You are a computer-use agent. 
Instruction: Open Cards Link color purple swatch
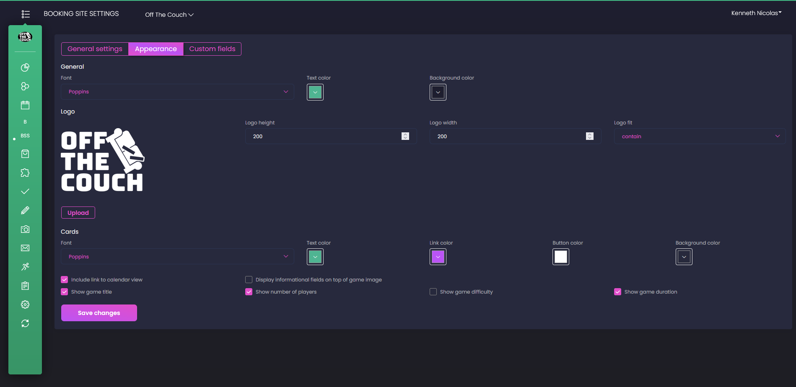coord(438,257)
